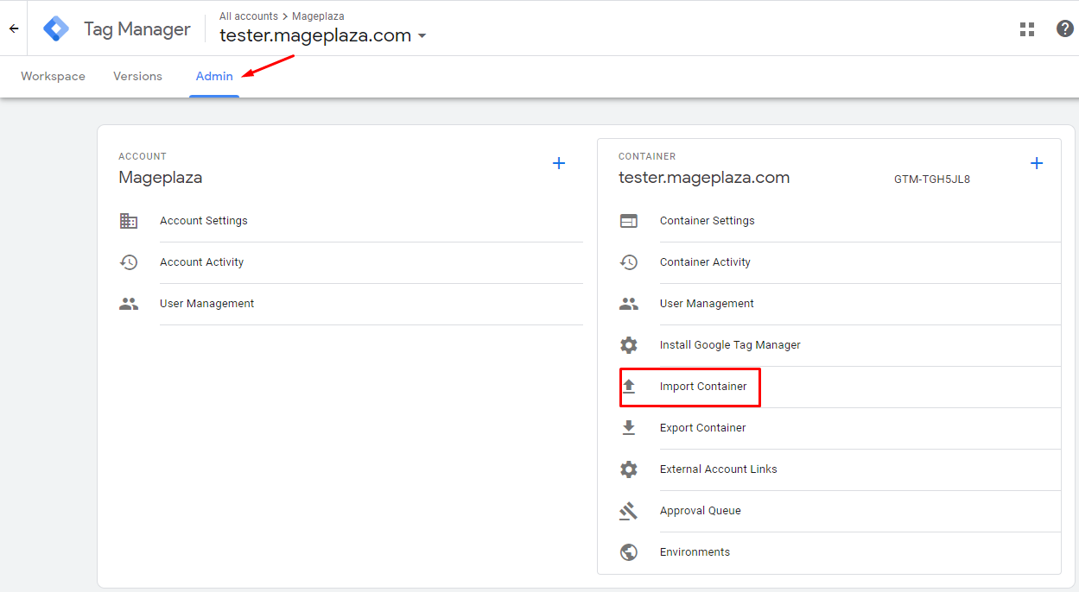
Task: Click container ID GTM-TGH5JL8
Action: coord(932,179)
